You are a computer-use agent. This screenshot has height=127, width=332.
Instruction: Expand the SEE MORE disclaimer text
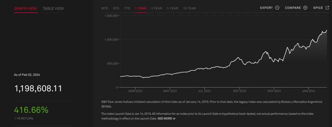tap(166, 118)
